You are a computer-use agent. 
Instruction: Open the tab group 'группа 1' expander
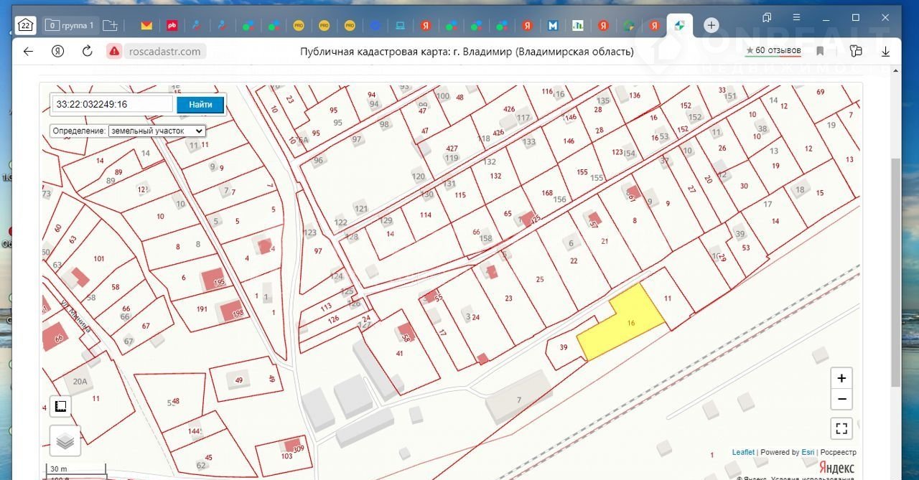70,25
